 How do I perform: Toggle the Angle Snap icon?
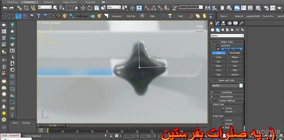(x=154, y=8)
